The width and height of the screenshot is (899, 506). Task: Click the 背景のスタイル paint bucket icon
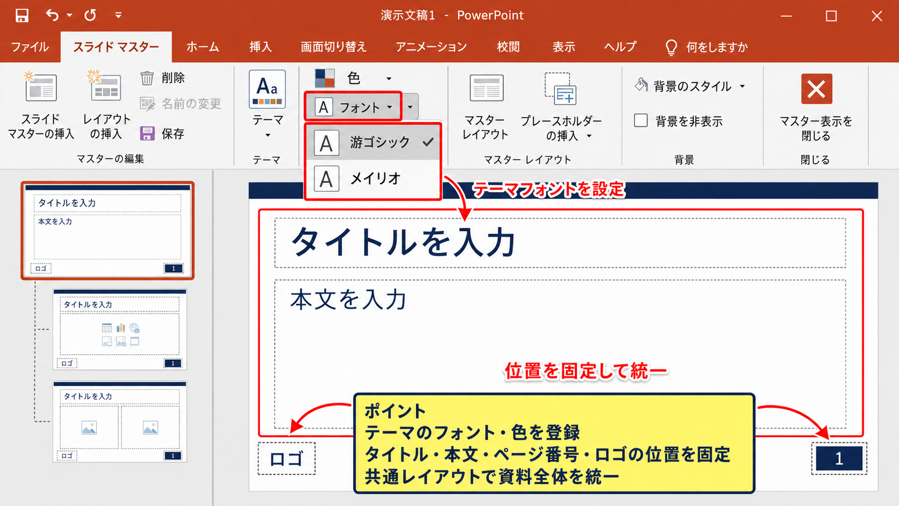[641, 85]
